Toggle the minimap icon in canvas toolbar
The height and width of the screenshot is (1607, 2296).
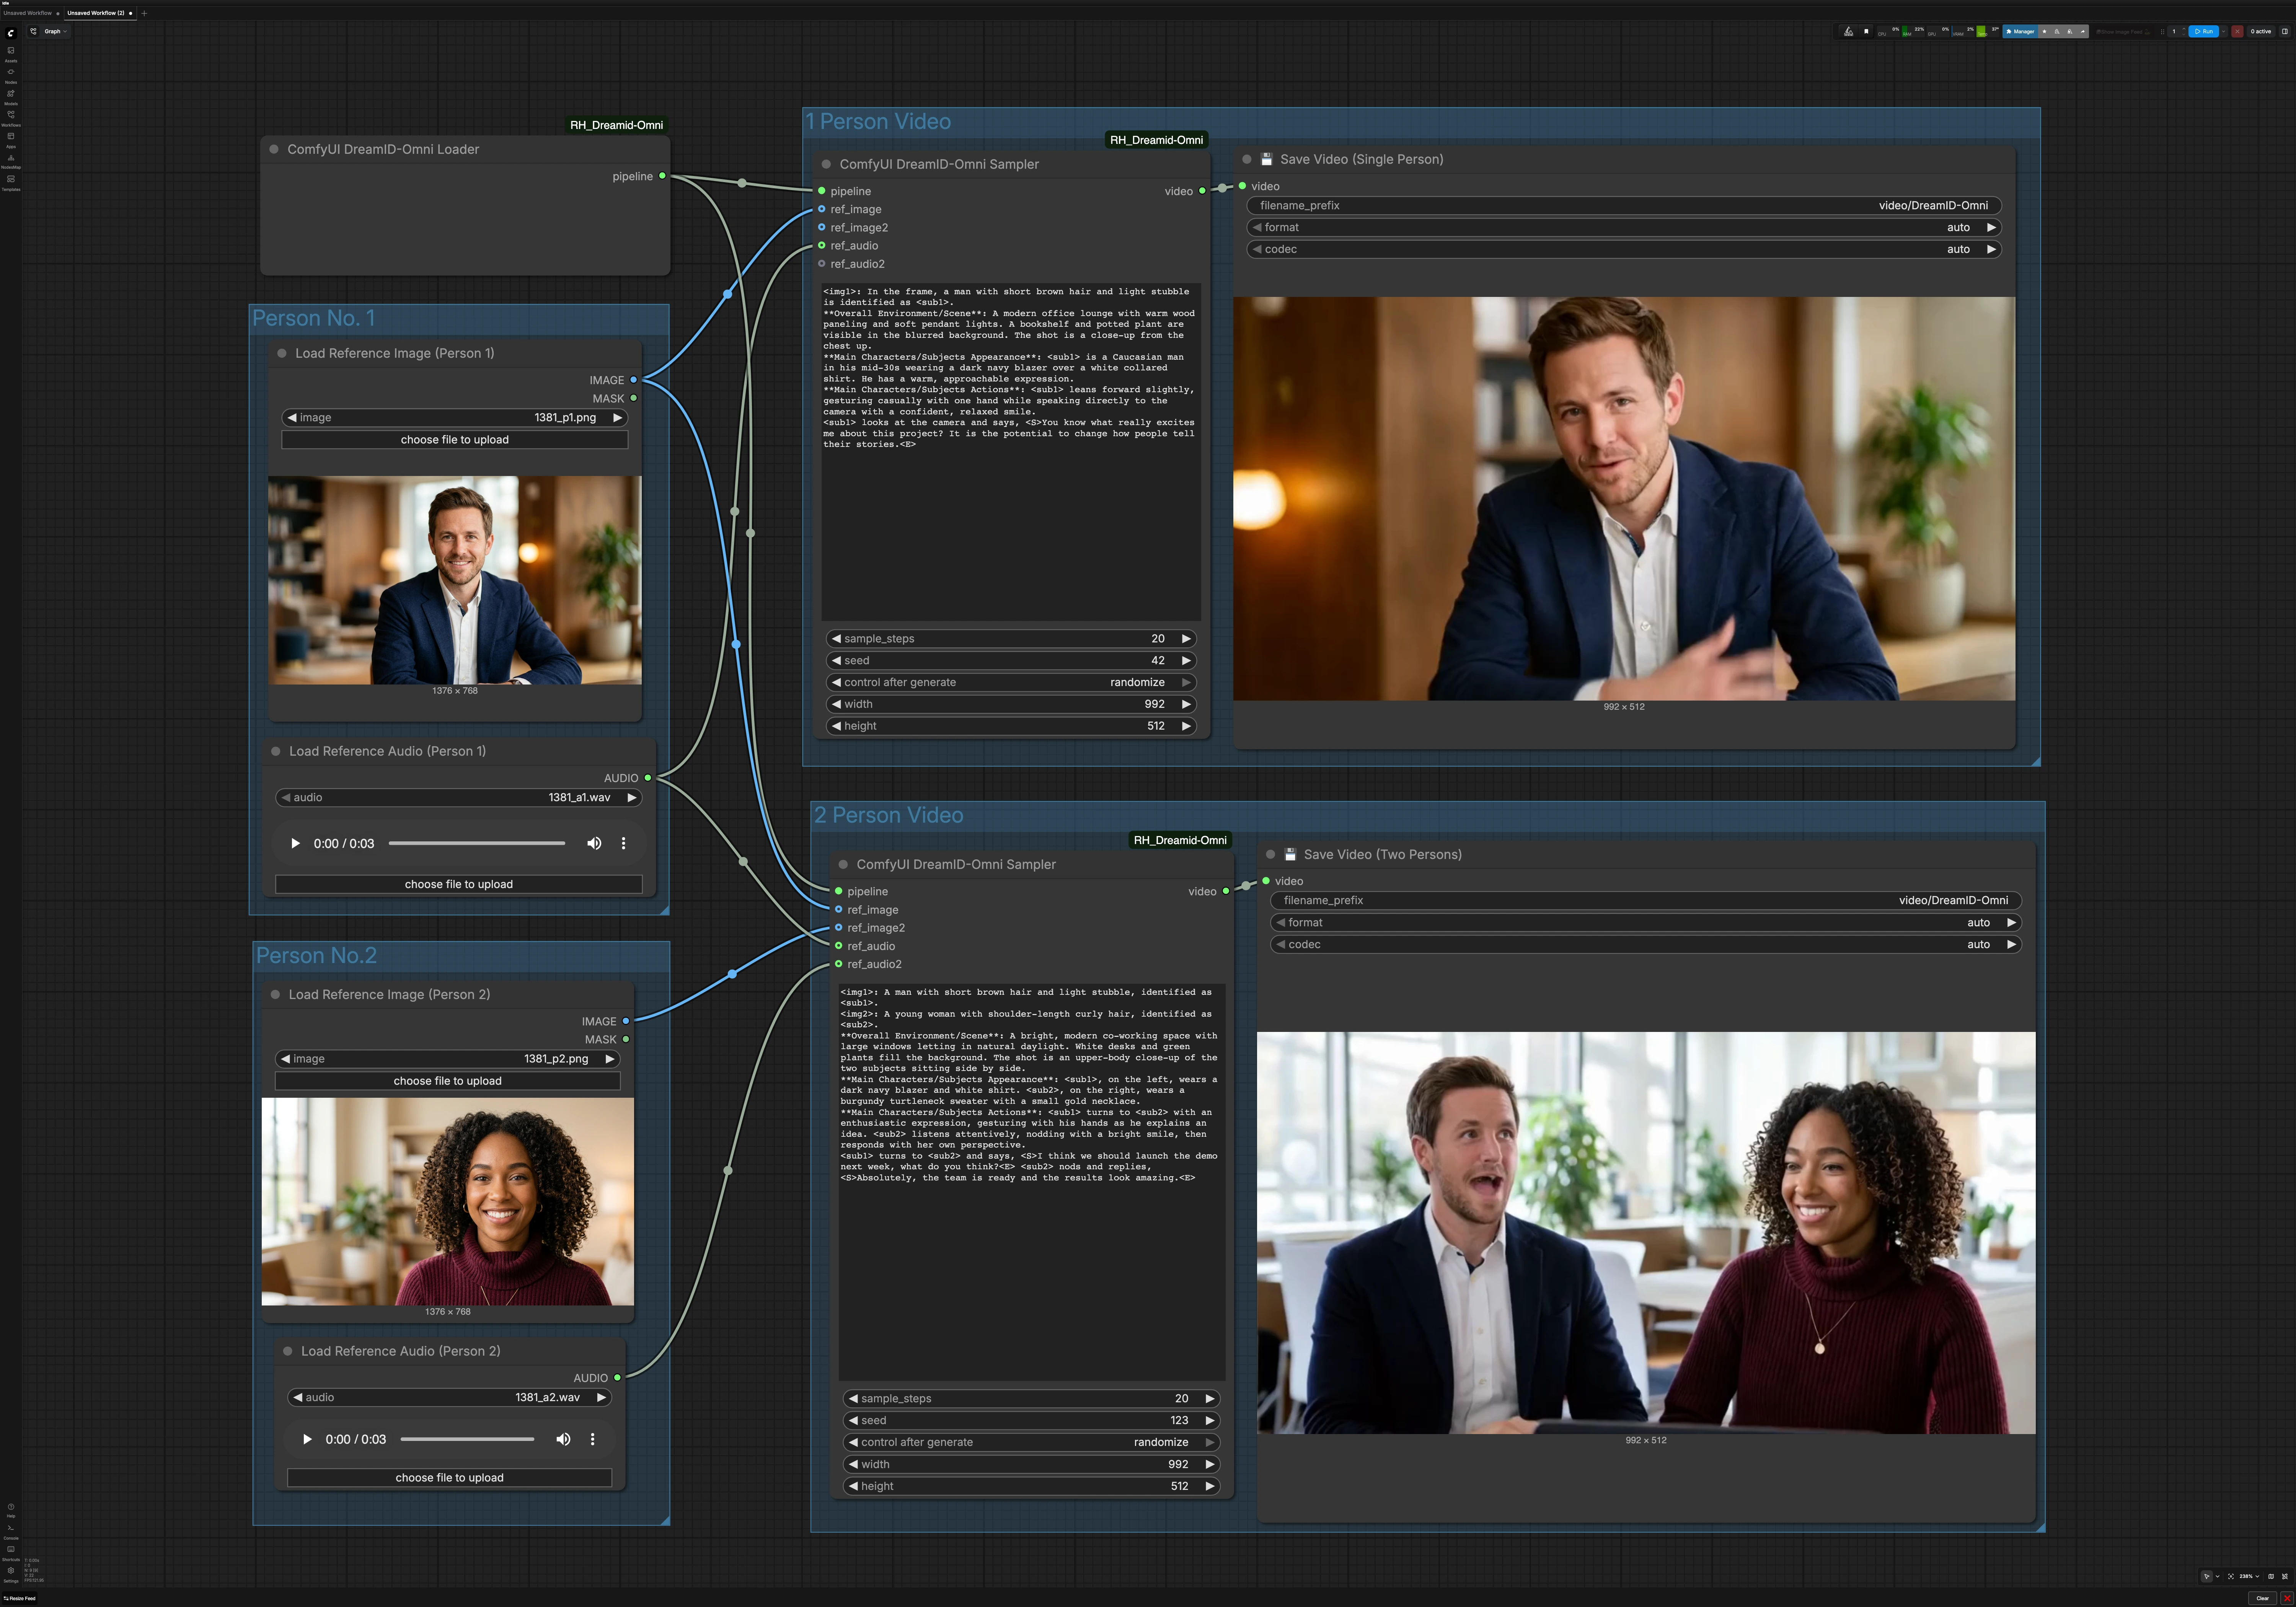tap(2271, 1576)
